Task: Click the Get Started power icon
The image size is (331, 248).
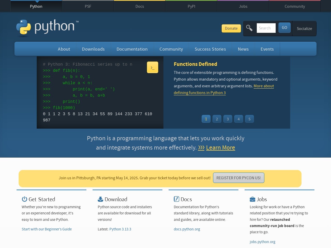Action: point(25,199)
